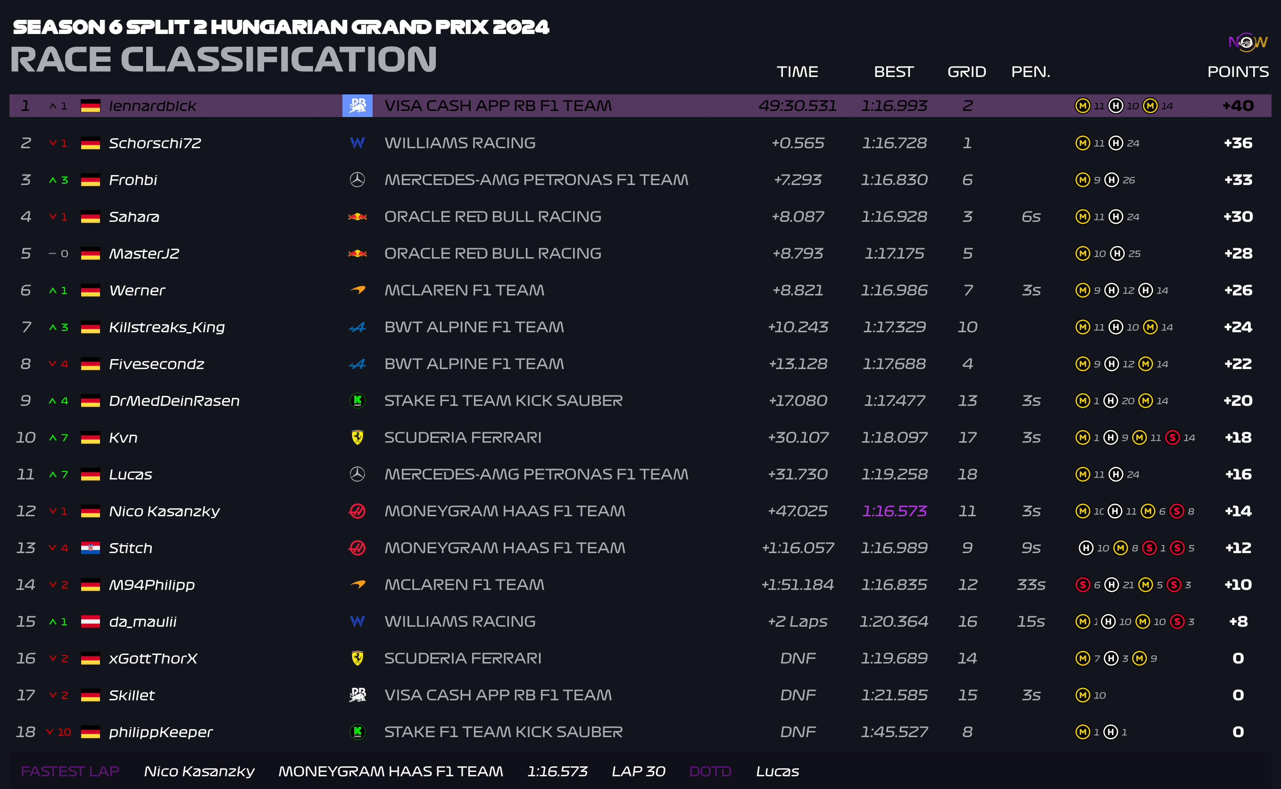The width and height of the screenshot is (1281, 789).
Task: Click the +18 points in Kvn's row
Action: [1238, 437]
